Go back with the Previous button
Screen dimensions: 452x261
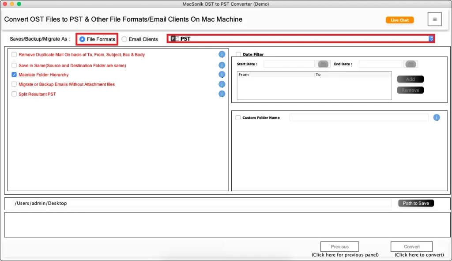click(x=339, y=246)
